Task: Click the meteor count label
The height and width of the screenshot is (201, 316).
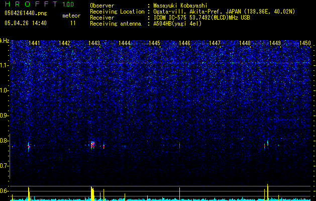Action: [71, 16]
